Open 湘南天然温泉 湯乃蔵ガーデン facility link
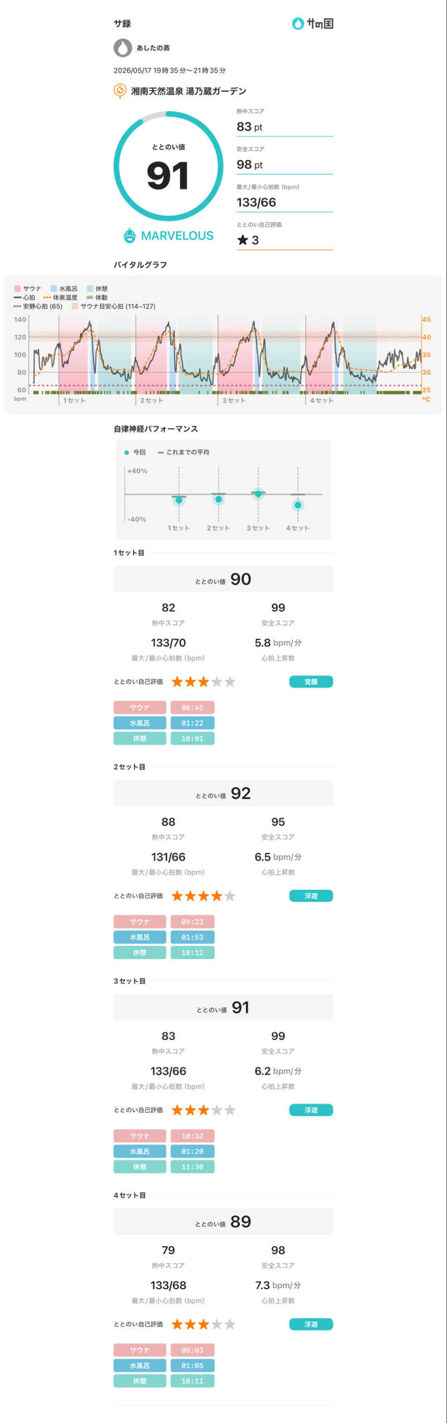 point(188,91)
